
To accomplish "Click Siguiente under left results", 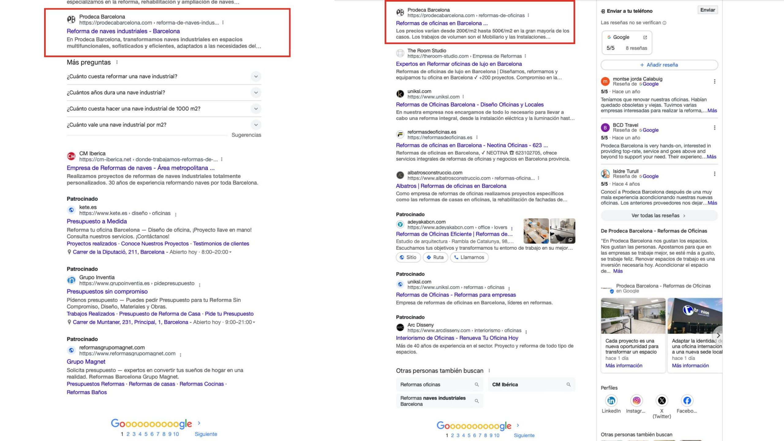I will (206, 434).
